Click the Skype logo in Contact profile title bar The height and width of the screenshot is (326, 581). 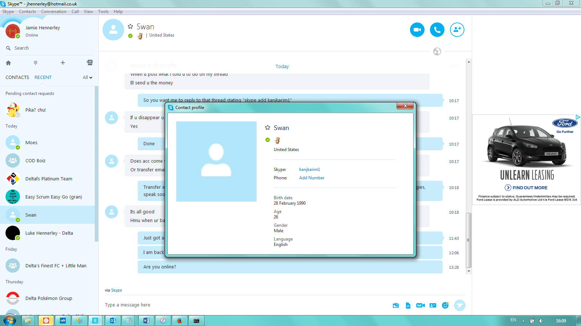pyautogui.click(x=171, y=108)
